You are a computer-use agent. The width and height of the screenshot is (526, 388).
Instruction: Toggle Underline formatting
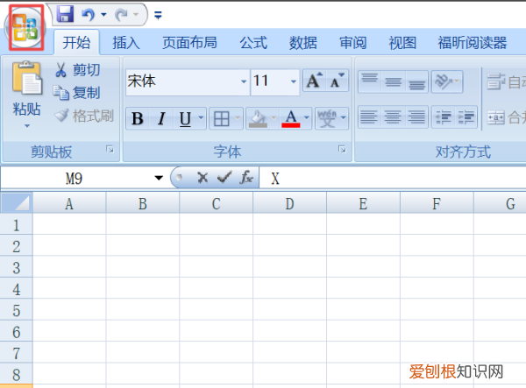(x=185, y=119)
